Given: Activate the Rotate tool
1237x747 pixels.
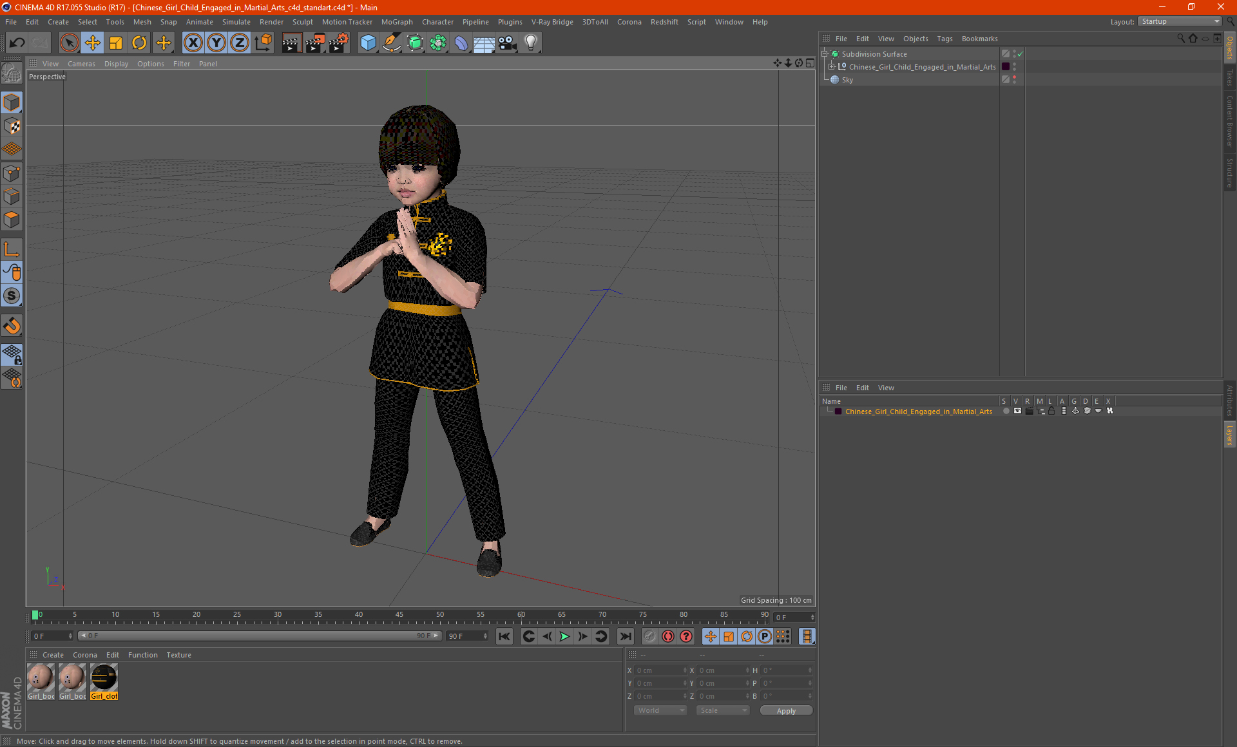Looking at the screenshot, I should point(139,43).
